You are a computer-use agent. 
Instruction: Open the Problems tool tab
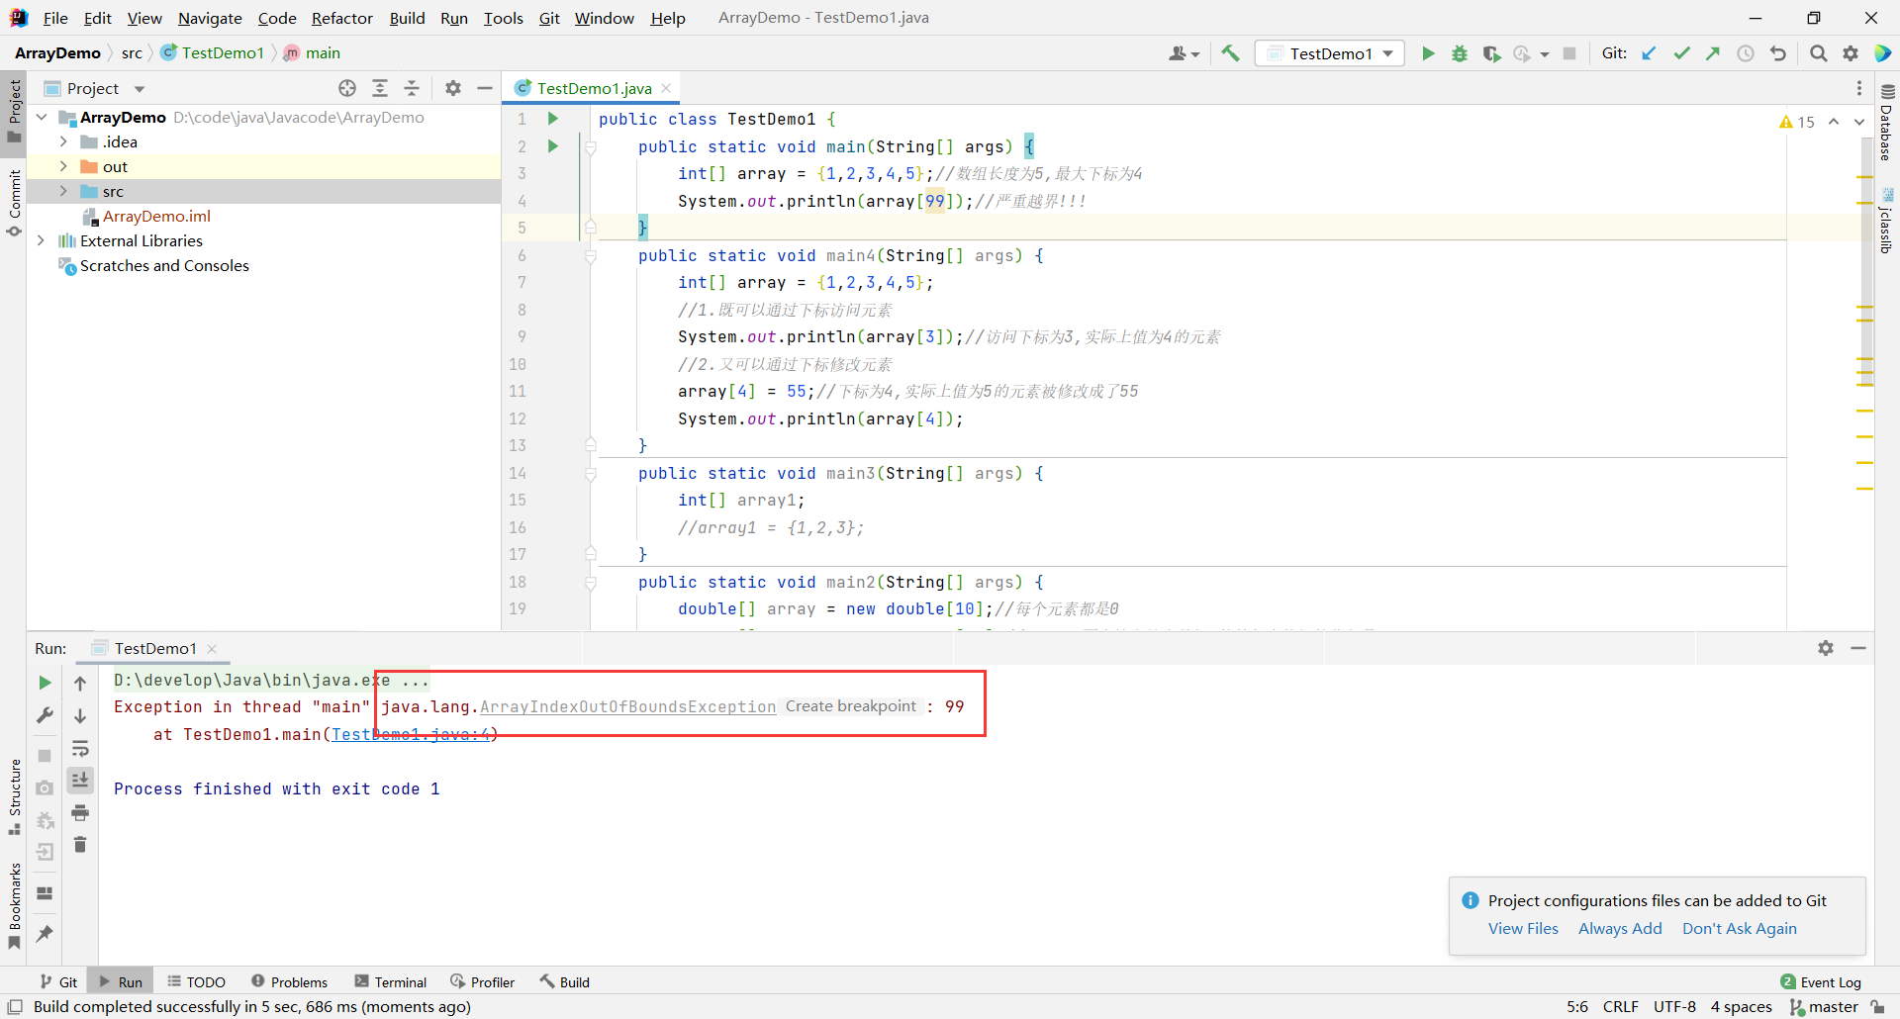pos(289,981)
